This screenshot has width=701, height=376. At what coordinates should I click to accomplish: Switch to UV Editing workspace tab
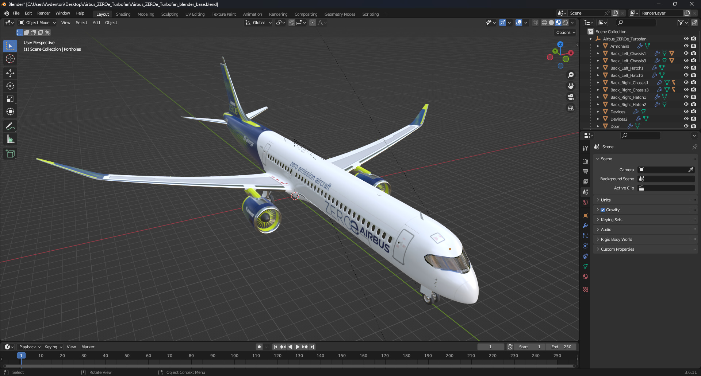[x=195, y=14]
